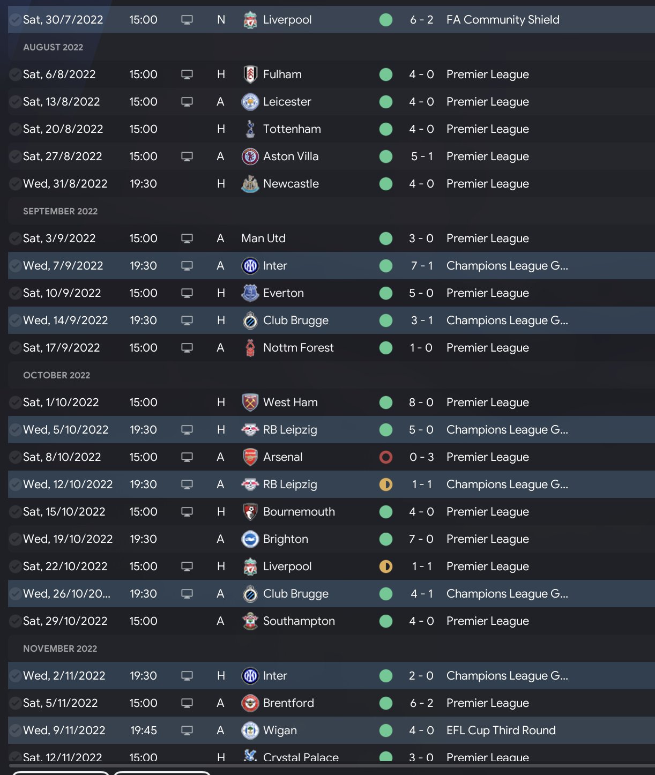Open the EFL Cup Third Round competition
This screenshot has height=775, width=655.
tap(501, 731)
